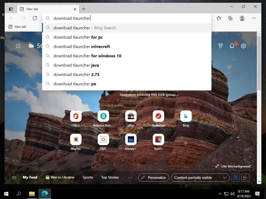266x199 pixels.
Task: Click the Personalize button
Action: [x=154, y=177]
